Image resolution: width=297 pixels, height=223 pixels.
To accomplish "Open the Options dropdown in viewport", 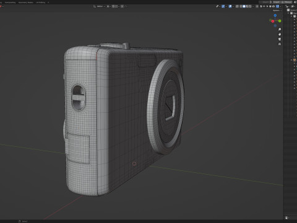I will tap(277, 11).
